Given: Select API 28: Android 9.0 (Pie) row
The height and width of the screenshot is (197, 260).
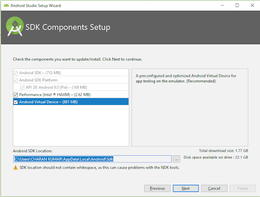Looking at the screenshot, I should pyautogui.click(x=71, y=87).
